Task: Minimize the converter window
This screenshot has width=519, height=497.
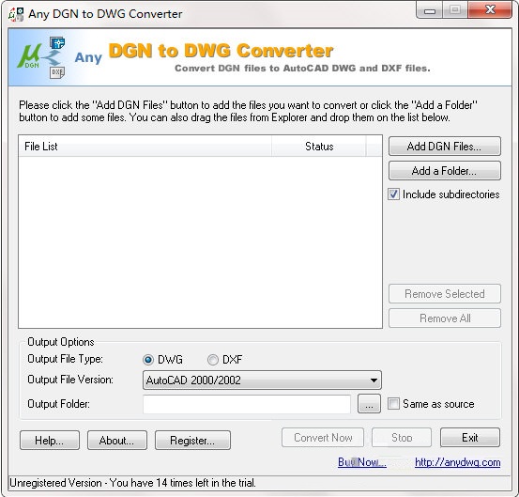Action: point(430,11)
